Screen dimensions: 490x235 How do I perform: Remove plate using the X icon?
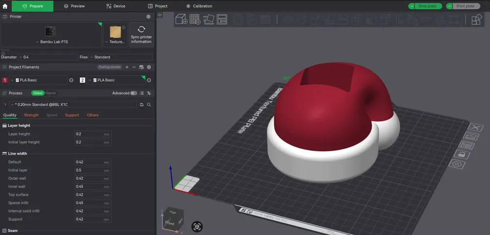476,127
